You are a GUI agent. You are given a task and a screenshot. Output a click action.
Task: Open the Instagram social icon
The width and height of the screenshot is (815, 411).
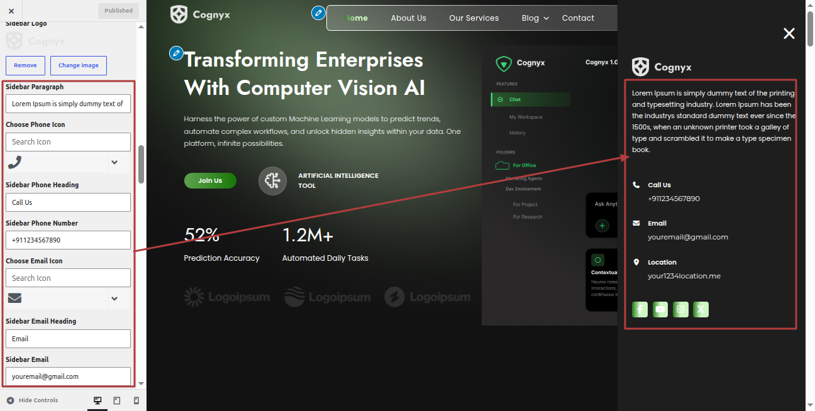click(680, 309)
